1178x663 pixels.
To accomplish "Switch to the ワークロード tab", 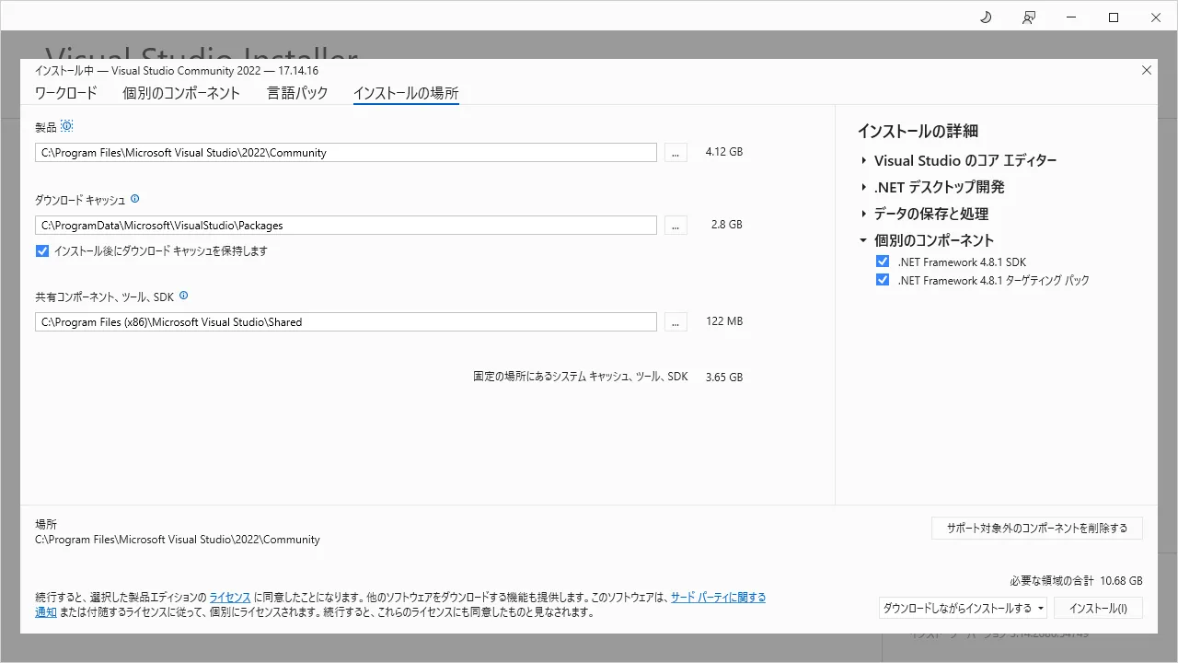I will (65, 93).
